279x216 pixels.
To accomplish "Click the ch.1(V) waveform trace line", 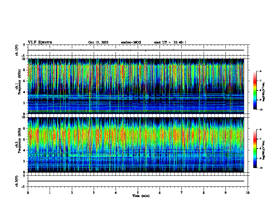I will [136, 50].
